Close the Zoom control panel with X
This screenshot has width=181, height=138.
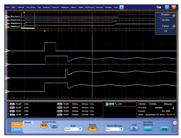pyautogui.click(x=175, y=123)
